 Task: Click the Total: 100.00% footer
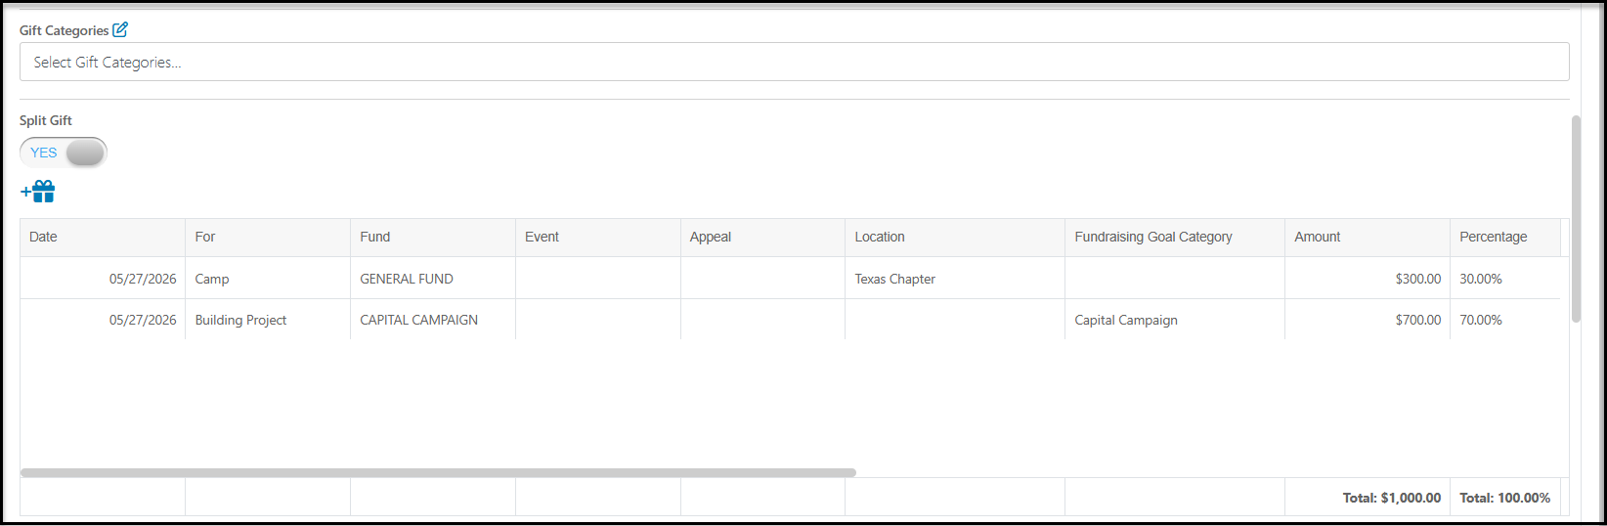tap(1504, 498)
